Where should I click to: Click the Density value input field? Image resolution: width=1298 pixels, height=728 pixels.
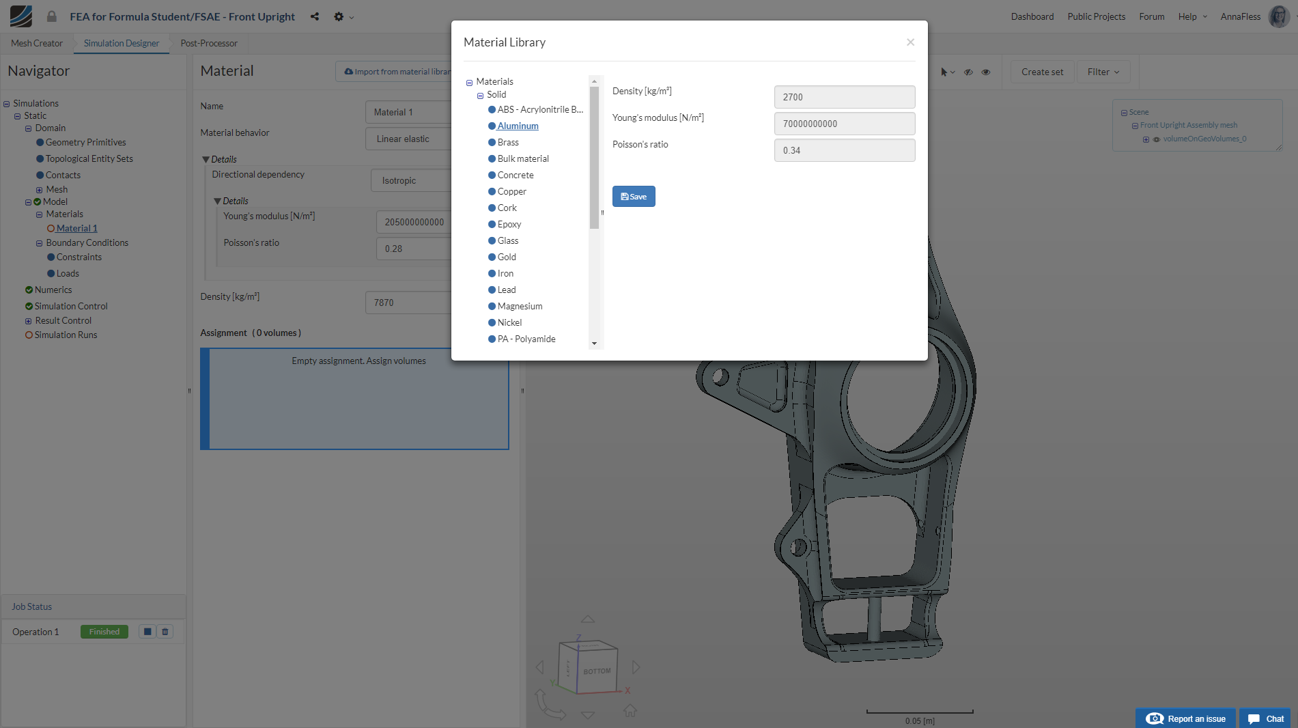click(x=844, y=97)
